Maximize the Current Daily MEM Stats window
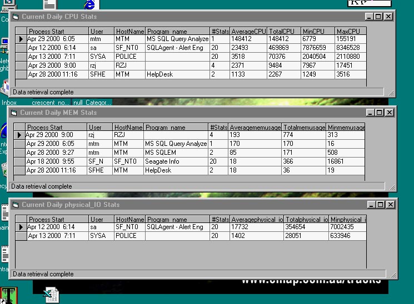This screenshot has width=414, height=304. [x=380, y=113]
